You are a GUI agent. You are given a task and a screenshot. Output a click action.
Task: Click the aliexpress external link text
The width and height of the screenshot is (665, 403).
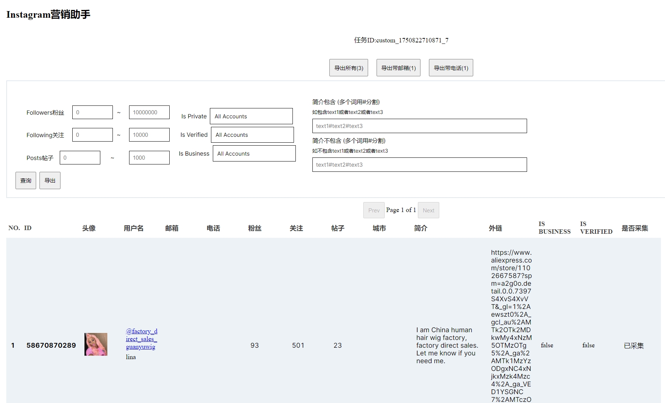click(x=511, y=326)
